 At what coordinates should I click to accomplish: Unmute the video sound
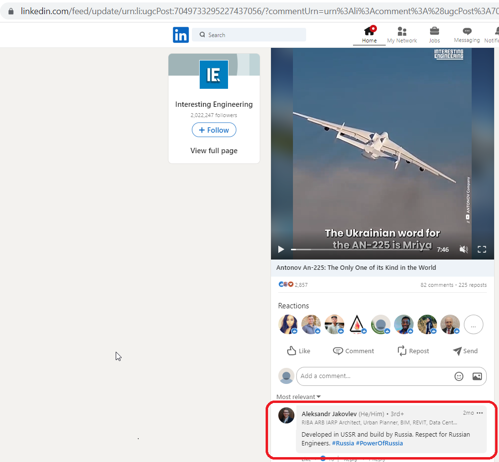tap(464, 250)
